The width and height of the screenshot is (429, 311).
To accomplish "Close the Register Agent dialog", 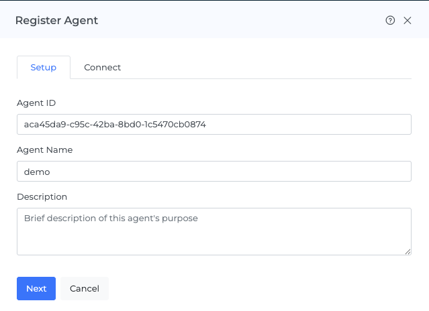I will point(408,21).
